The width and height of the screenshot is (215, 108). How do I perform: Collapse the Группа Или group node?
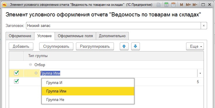click(36, 73)
